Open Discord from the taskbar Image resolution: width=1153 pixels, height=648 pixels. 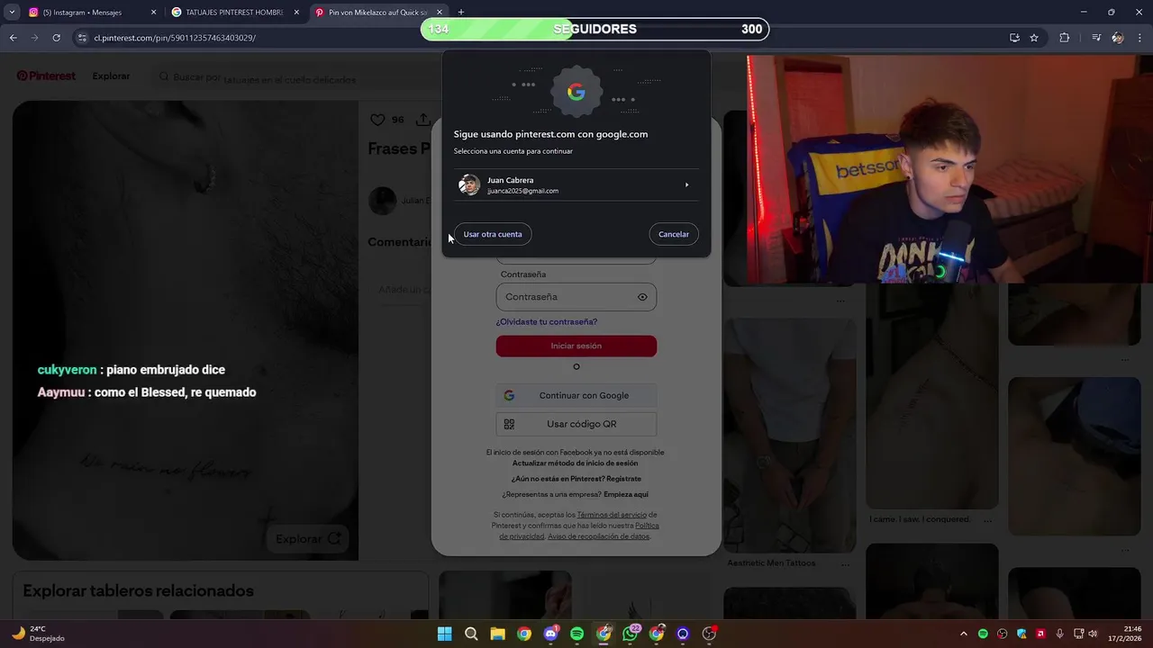tap(550, 634)
